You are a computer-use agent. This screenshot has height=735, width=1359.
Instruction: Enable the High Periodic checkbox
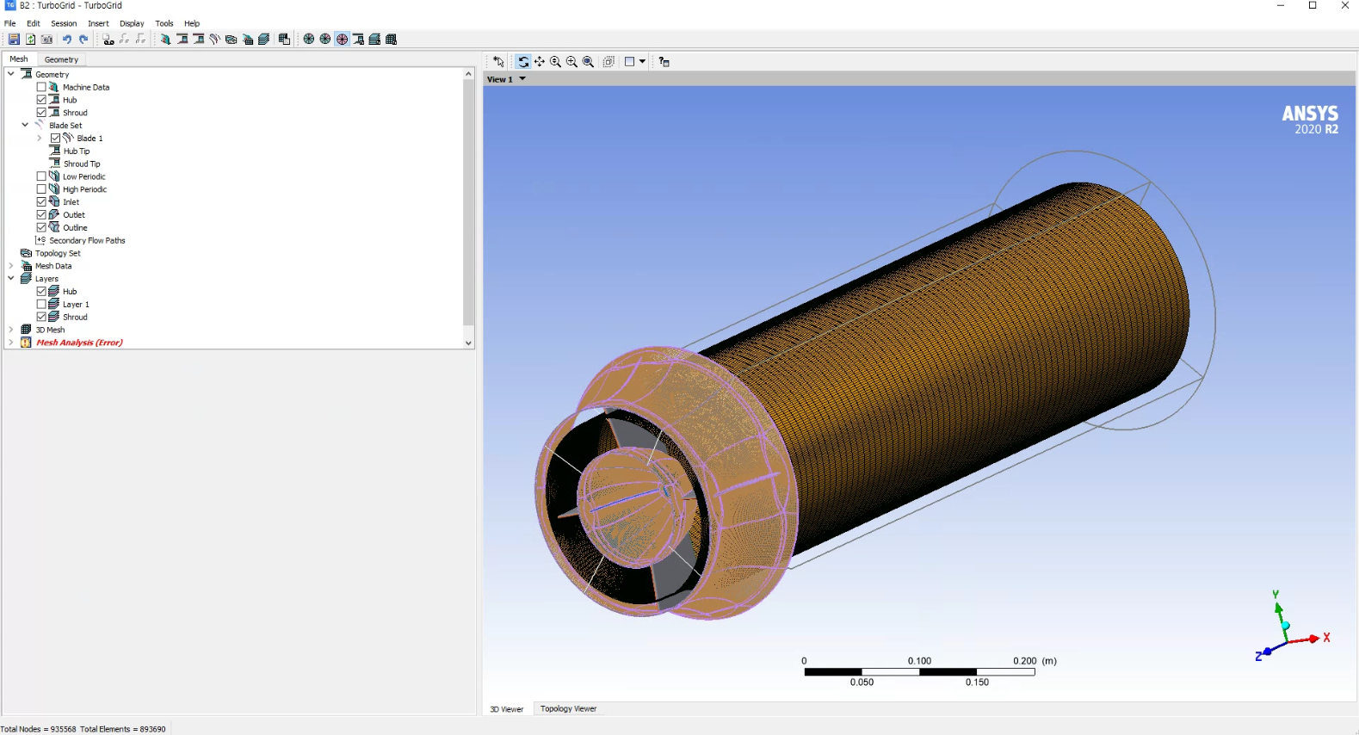point(41,189)
